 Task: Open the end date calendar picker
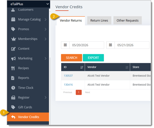pyautogui.click(x=110, y=45)
